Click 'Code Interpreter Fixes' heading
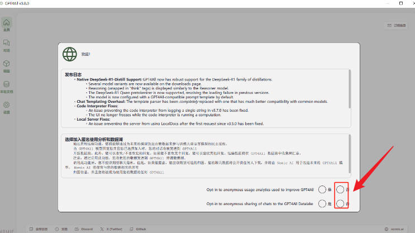 (97, 106)
